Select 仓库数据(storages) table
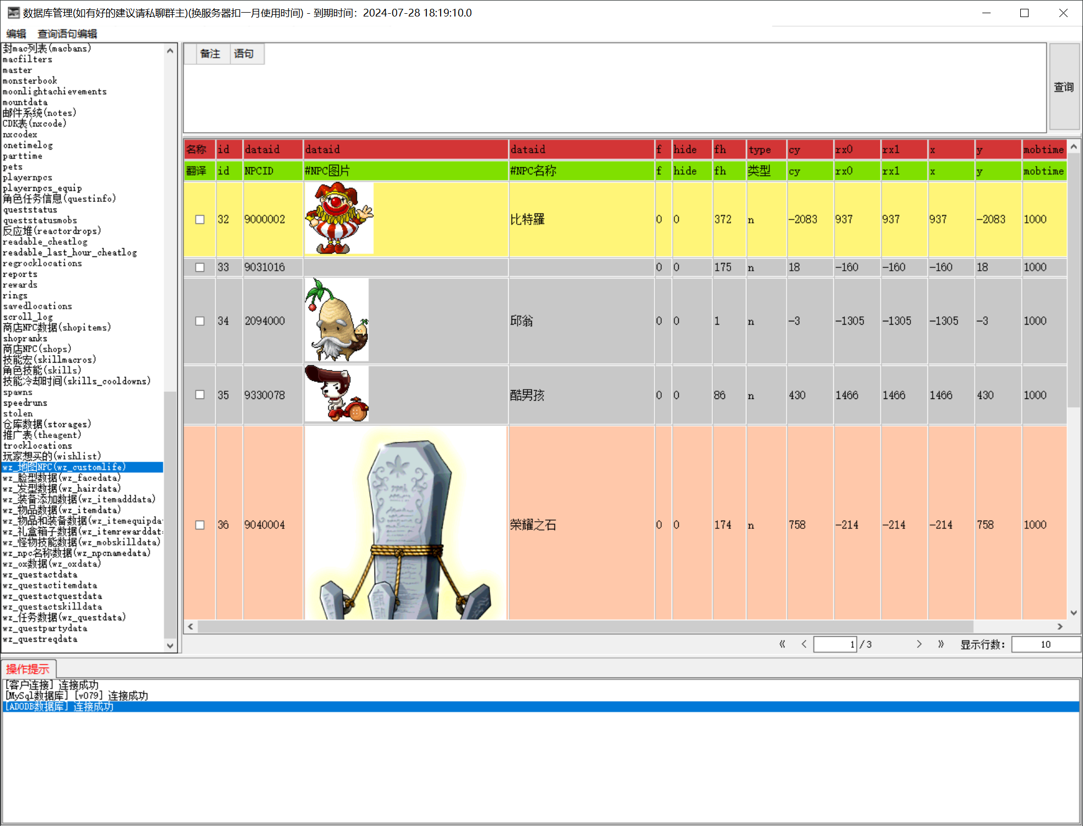1083x826 pixels. [82, 424]
